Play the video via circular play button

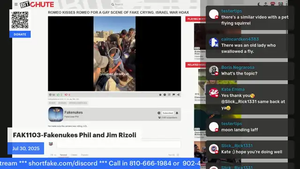[114, 54]
